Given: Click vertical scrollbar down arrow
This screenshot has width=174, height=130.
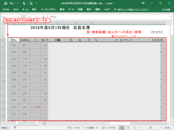Looking at the screenshot, I should tap(172, 120).
